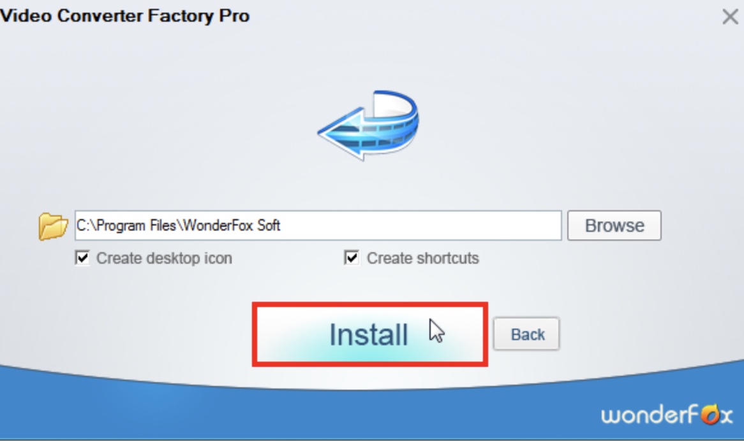Uncheck the Create desktop icon checkbox
The width and height of the screenshot is (744, 442).
click(x=82, y=258)
